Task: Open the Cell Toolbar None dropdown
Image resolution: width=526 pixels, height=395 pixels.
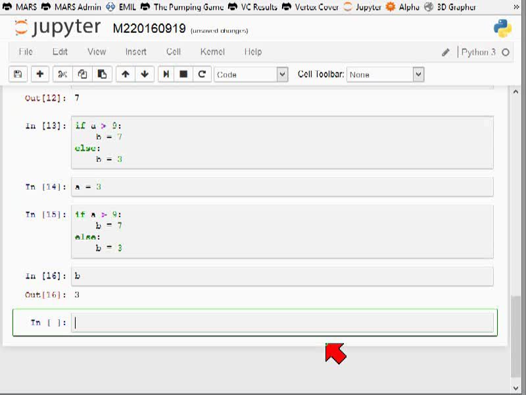Action: tap(385, 74)
